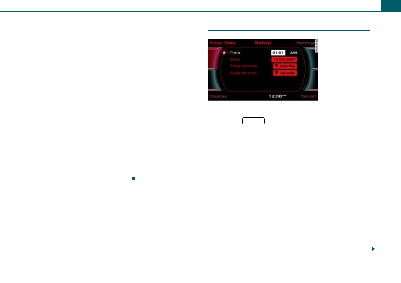Click the teal next-page arrow
The width and height of the screenshot is (401, 283).
point(373,249)
